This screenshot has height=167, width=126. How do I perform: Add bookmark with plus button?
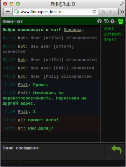coord(8,12)
